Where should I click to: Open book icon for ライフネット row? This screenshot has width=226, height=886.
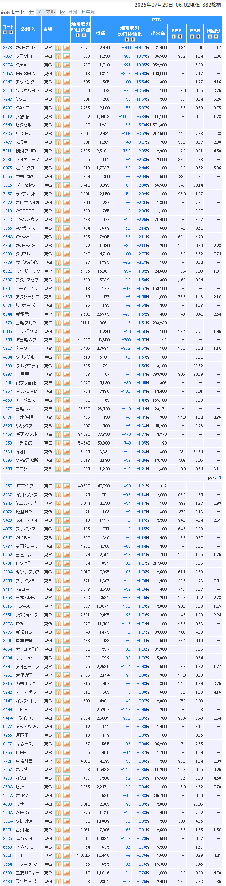point(58,194)
